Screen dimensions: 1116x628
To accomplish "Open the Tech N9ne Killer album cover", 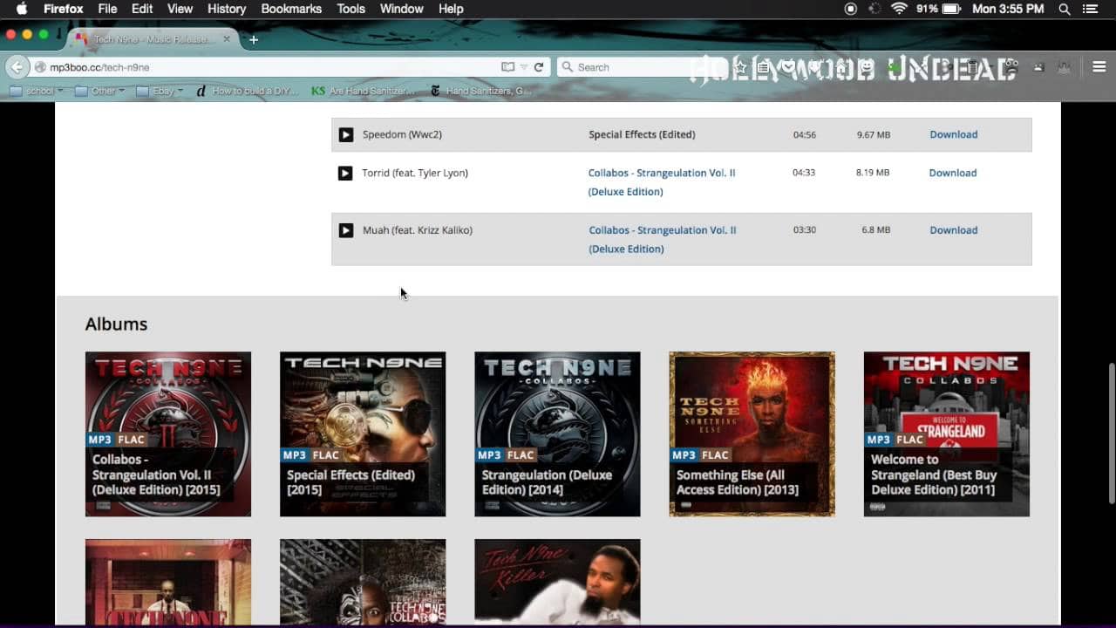I will (x=557, y=582).
